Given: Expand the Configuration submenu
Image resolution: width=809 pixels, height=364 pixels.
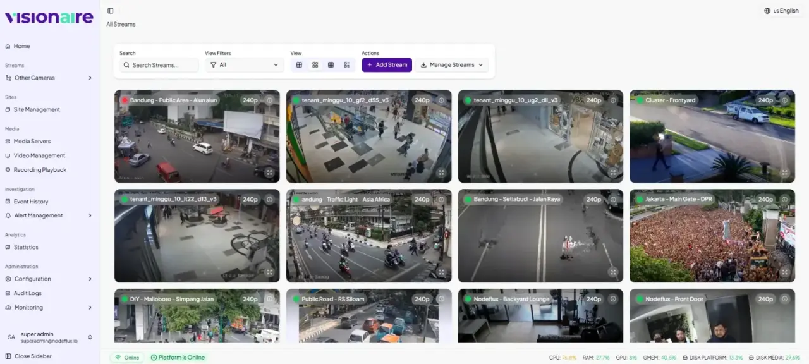Looking at the screenshot, I should [49, 279].
